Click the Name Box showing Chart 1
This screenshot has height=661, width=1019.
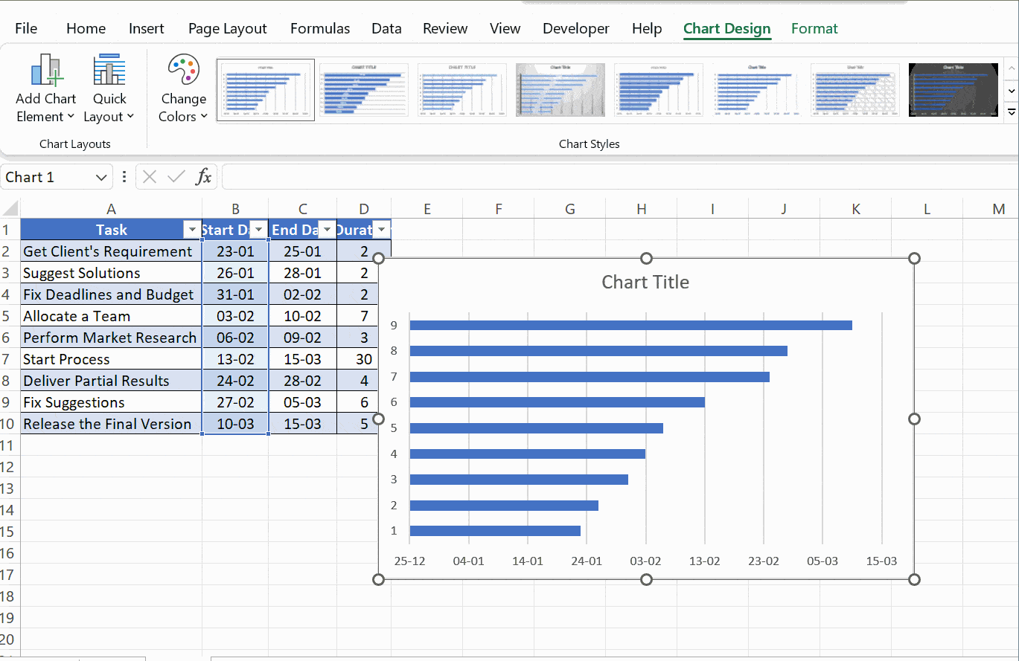46,177
